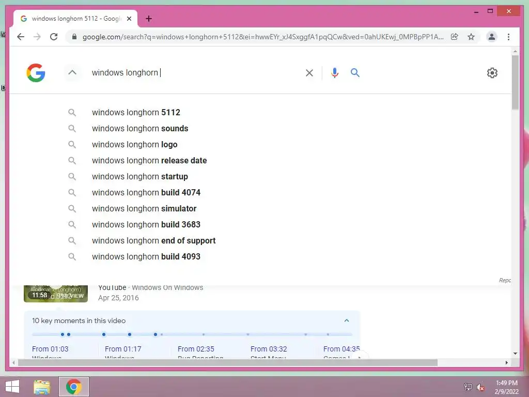The height and width of the screenshot is (397, 529).
Task: Click the Google logo
Action: [36, 73]
